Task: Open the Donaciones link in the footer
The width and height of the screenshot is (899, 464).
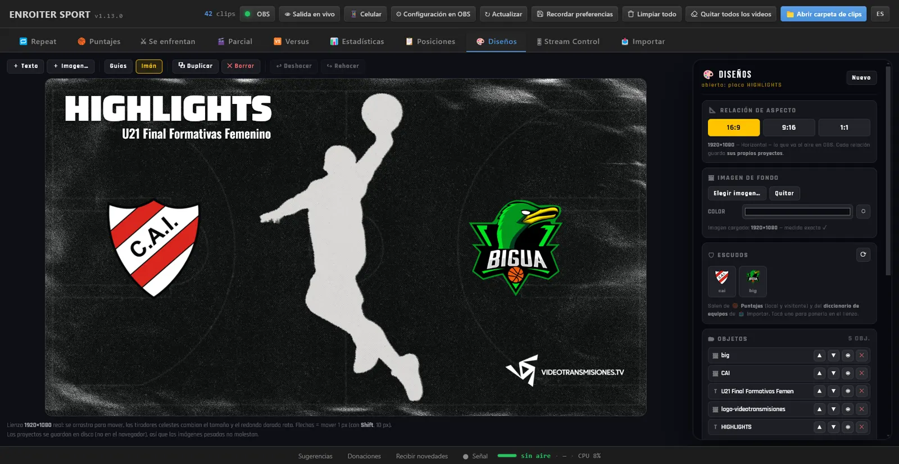Action: pos(364,456)
